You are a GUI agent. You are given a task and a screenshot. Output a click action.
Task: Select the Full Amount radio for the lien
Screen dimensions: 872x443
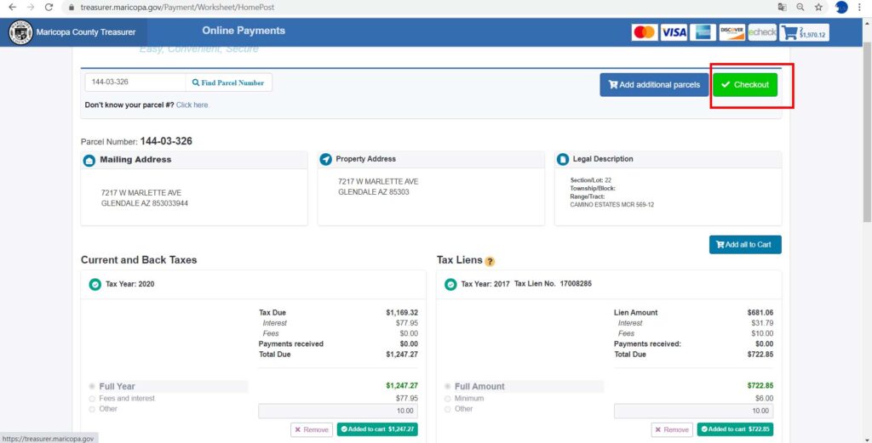click(447, 386)
